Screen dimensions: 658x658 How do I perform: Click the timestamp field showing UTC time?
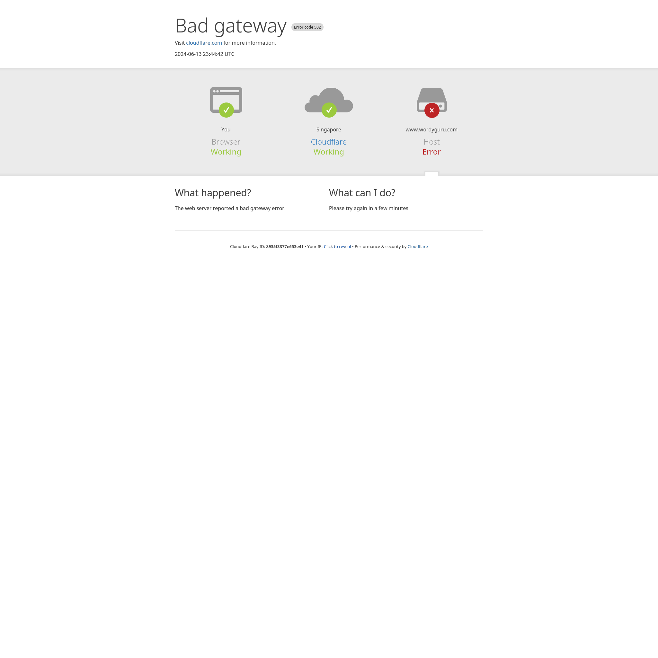pos(204,54)
